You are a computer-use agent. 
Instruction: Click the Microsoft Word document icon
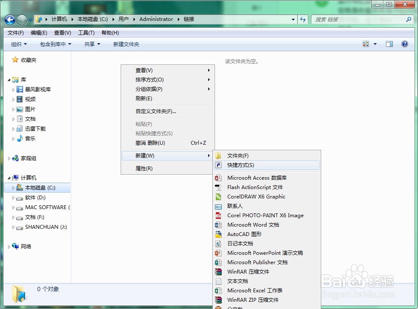pyautogui.click(x=218, y=225)
